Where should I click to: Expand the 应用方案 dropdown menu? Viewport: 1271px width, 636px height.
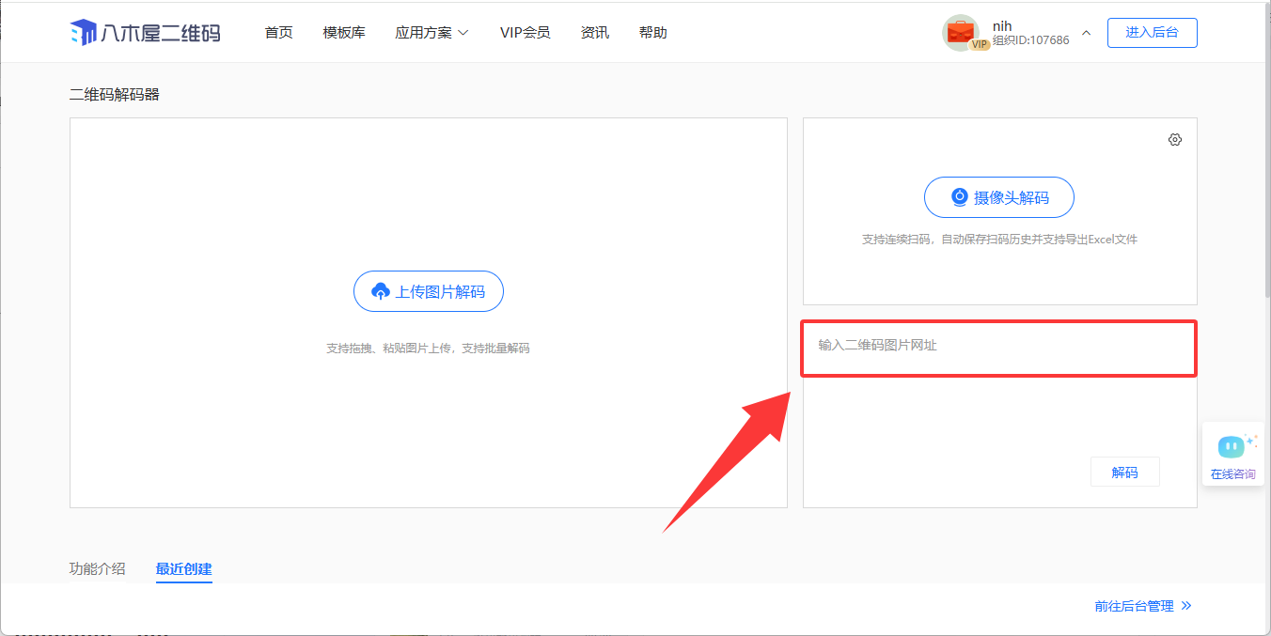click(x=432, y=33)
